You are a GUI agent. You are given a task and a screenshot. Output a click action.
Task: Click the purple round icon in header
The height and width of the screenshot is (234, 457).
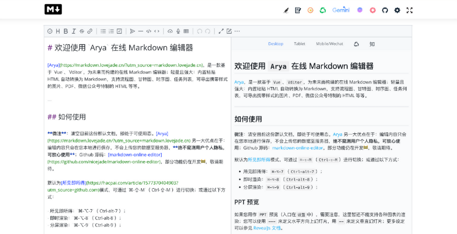tap(360, 10)
